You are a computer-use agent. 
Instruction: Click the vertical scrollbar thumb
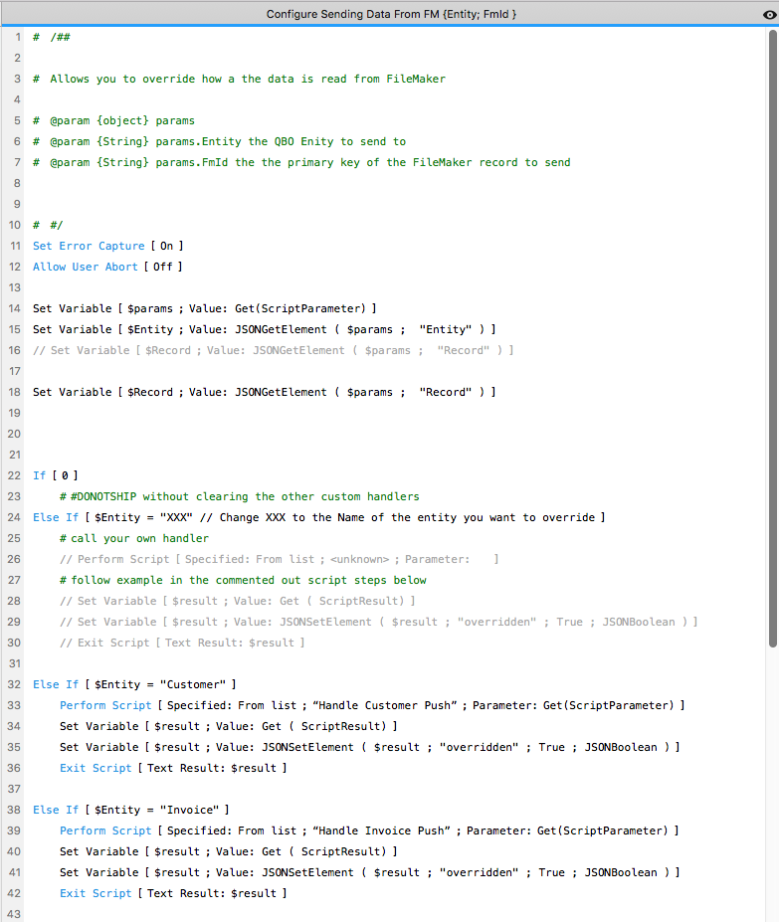pos(772,339)
